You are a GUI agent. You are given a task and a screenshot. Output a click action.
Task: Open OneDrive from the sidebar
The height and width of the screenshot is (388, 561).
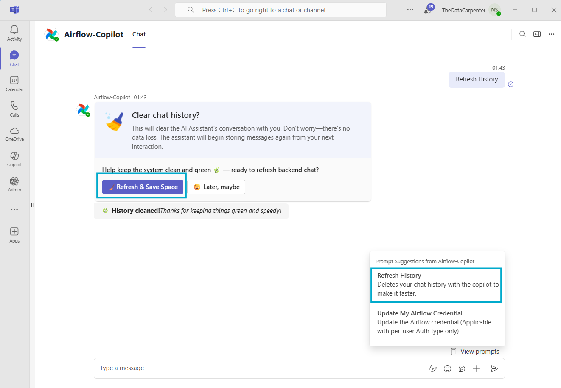tap(14, 134)
